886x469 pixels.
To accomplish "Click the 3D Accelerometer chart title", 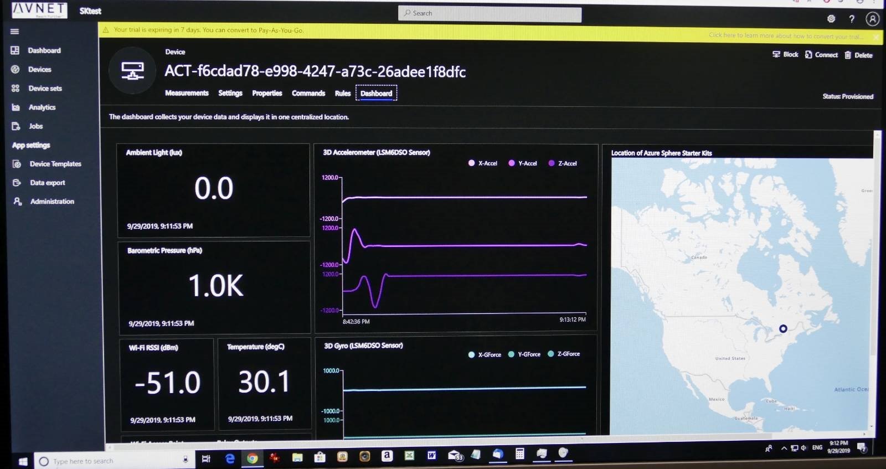I will [377, 152].
